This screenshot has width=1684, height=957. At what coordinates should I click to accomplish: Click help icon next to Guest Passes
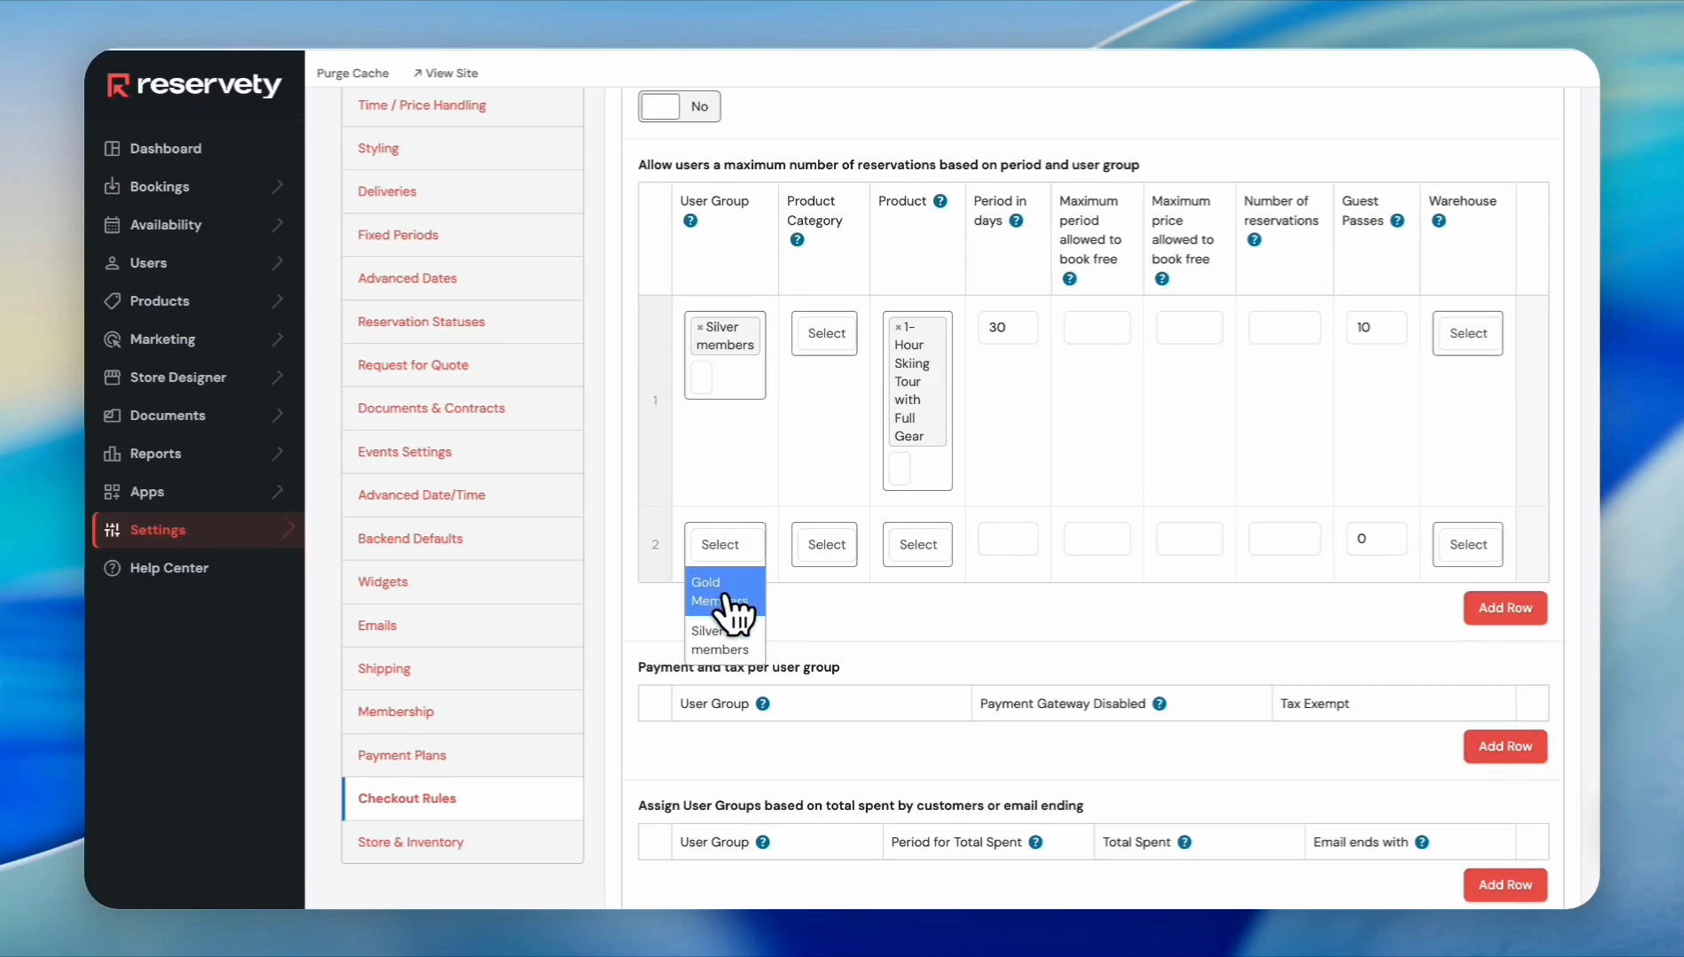1397,221
